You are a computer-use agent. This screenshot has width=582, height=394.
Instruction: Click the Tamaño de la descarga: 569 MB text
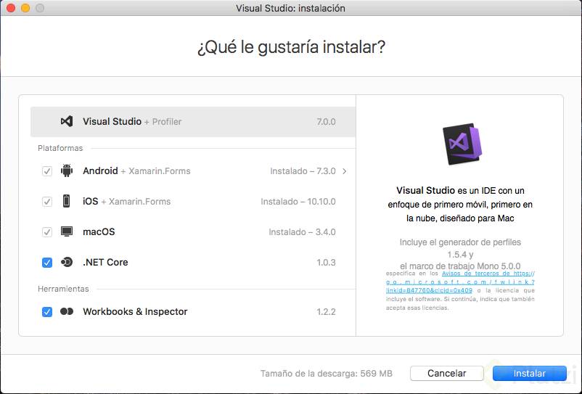(x=327, y=373)
